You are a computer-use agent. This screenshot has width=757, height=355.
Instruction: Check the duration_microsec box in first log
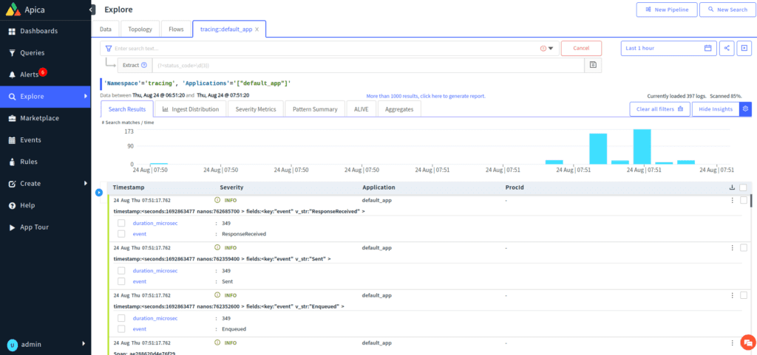(x=121, y=223)
